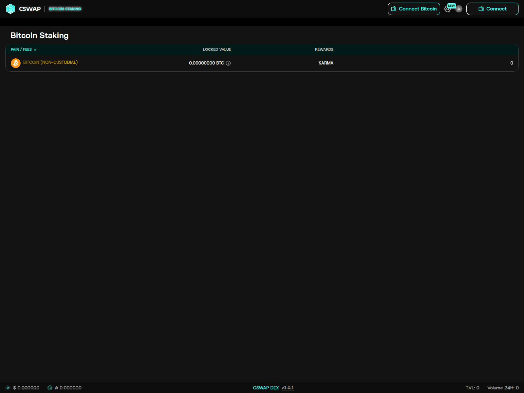Click the Volume 24H: 0 status text
This screenshot has height=393, width=524.
[503, 388]
